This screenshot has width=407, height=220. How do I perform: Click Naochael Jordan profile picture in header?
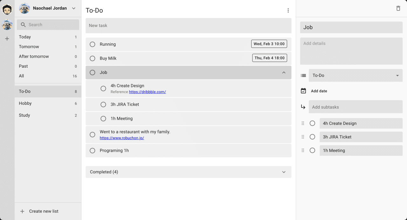[24, 8]
